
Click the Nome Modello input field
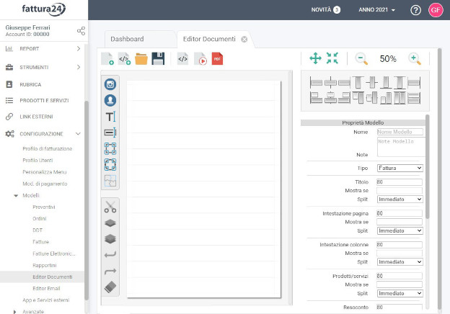click(x=400, y=132)
